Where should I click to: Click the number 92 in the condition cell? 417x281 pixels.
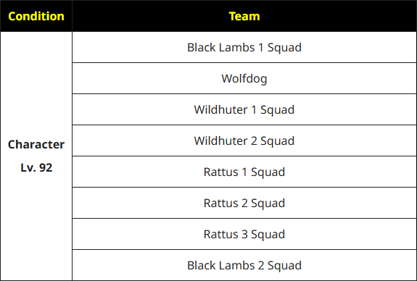click(46, 167)
